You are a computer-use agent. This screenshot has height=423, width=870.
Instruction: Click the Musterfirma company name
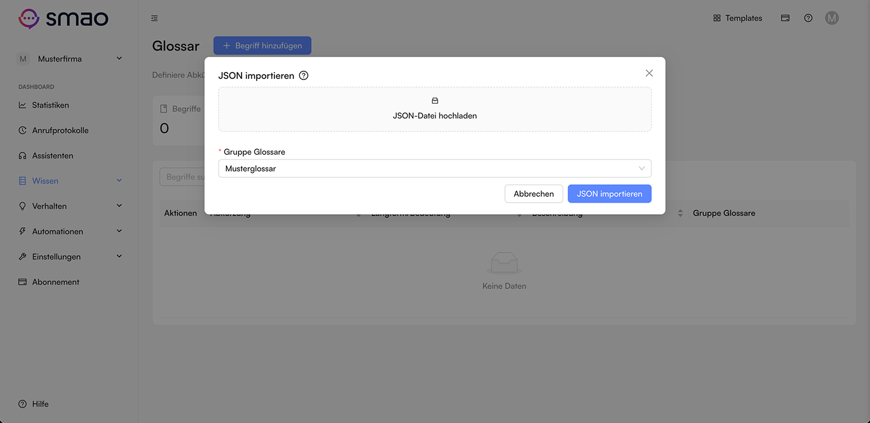point(60,59)
